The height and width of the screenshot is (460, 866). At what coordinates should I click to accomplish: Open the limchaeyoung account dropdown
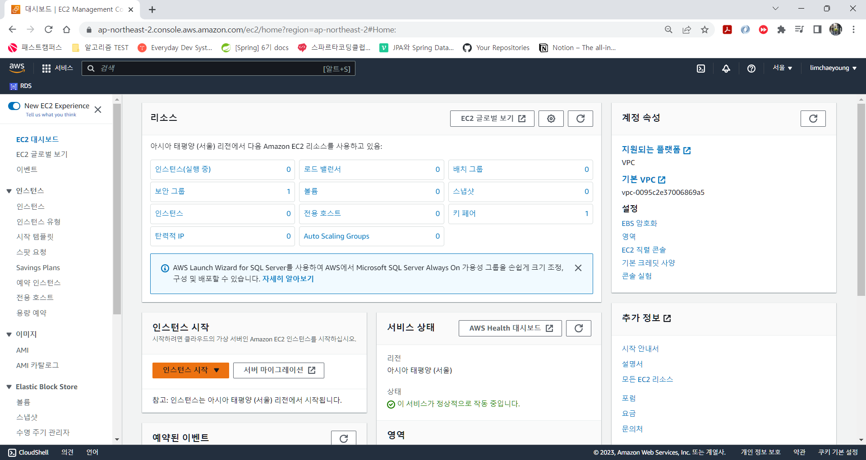(833, 68)
